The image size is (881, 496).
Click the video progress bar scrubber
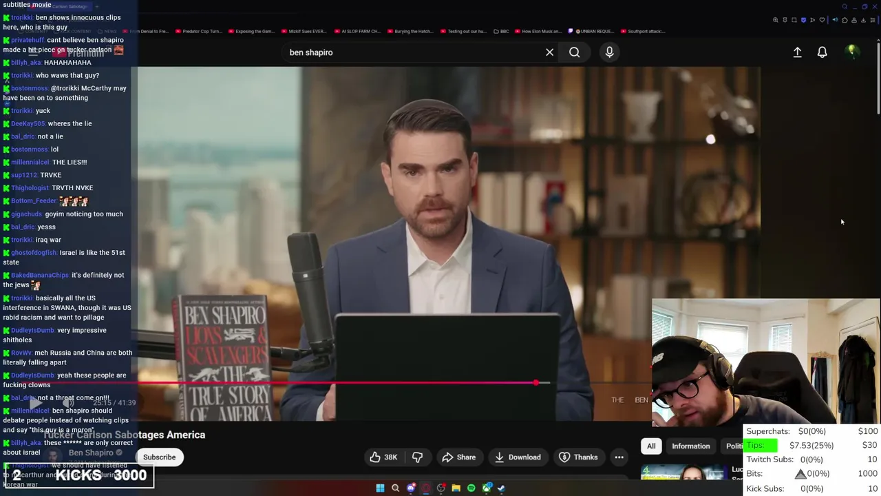click(535, 382)
